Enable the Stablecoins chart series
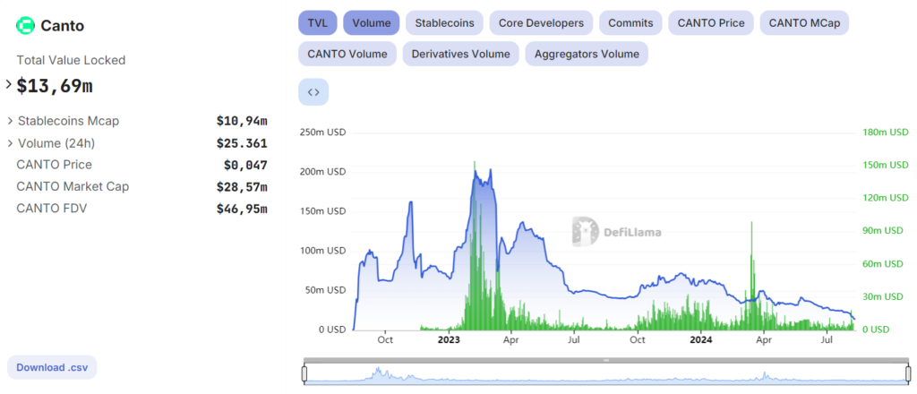Viewport: 917px width, 394px height. coord(444,22)
